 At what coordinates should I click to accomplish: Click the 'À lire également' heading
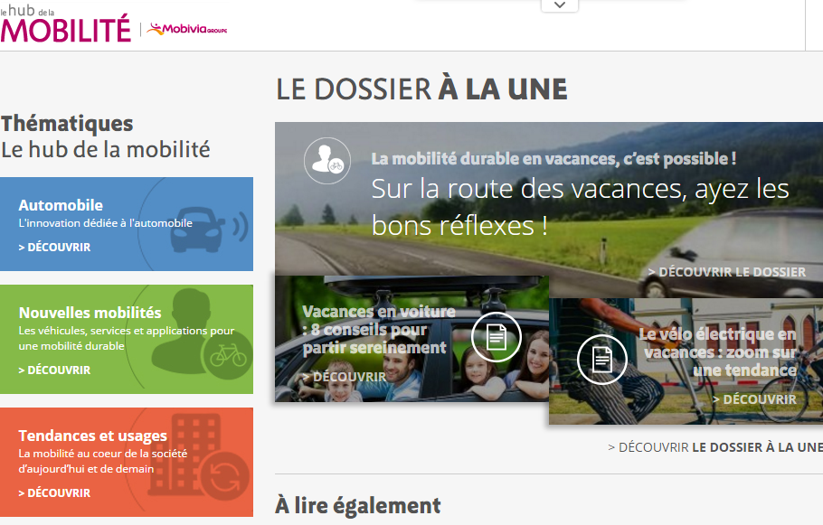(x=358, y=506)
